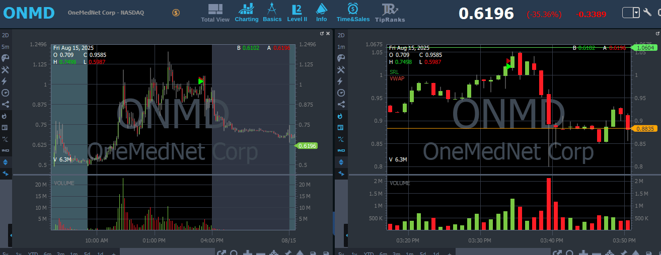Click horizontal arrows icon on 5m chart sidebar
The height and width of the screenshot is (255, 661).
(6, 174)
